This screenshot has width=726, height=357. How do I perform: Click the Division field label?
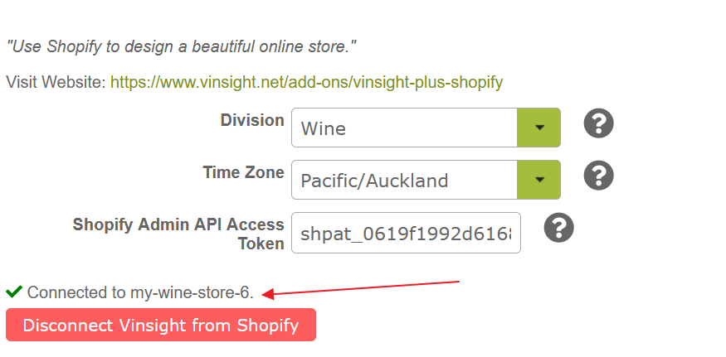[x=252, y=120]
